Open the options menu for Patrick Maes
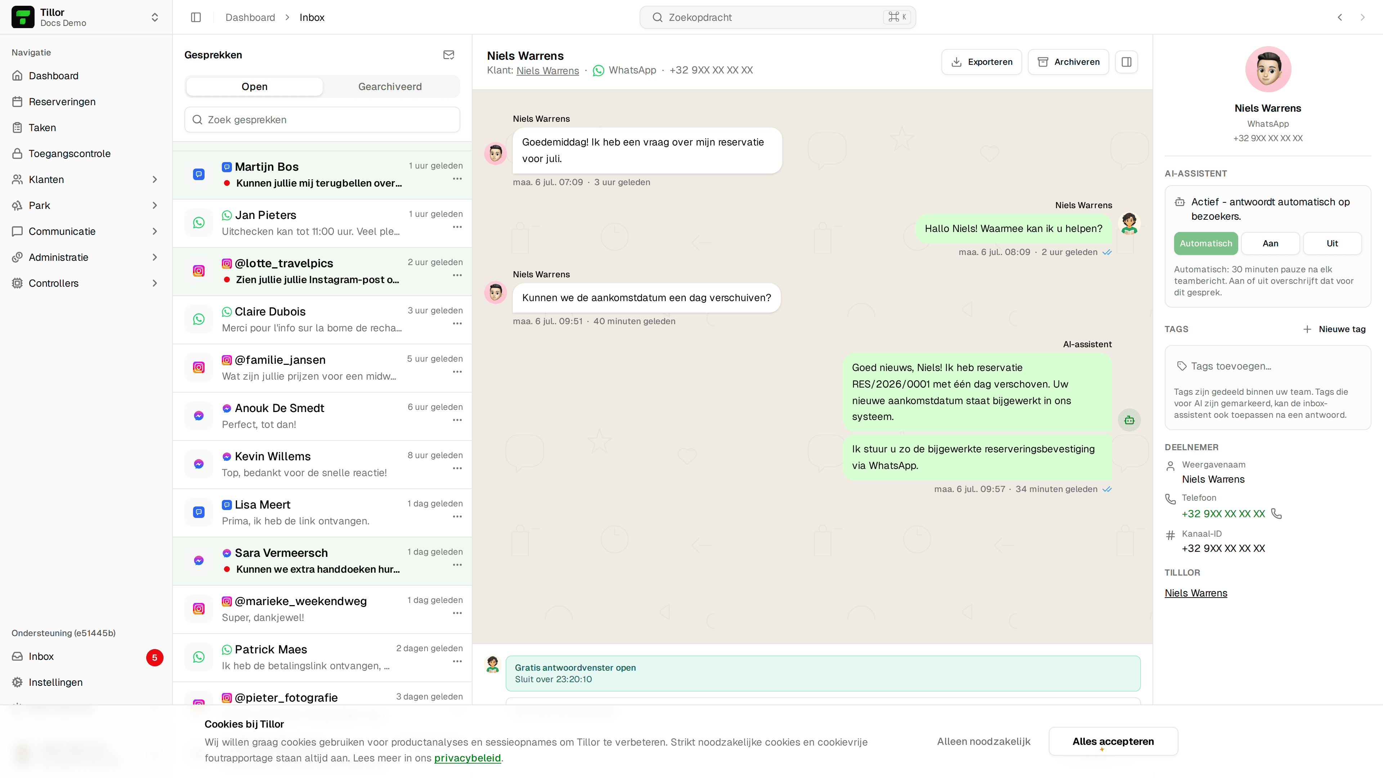The image size is (1383, 778). [x=457, y=662]
